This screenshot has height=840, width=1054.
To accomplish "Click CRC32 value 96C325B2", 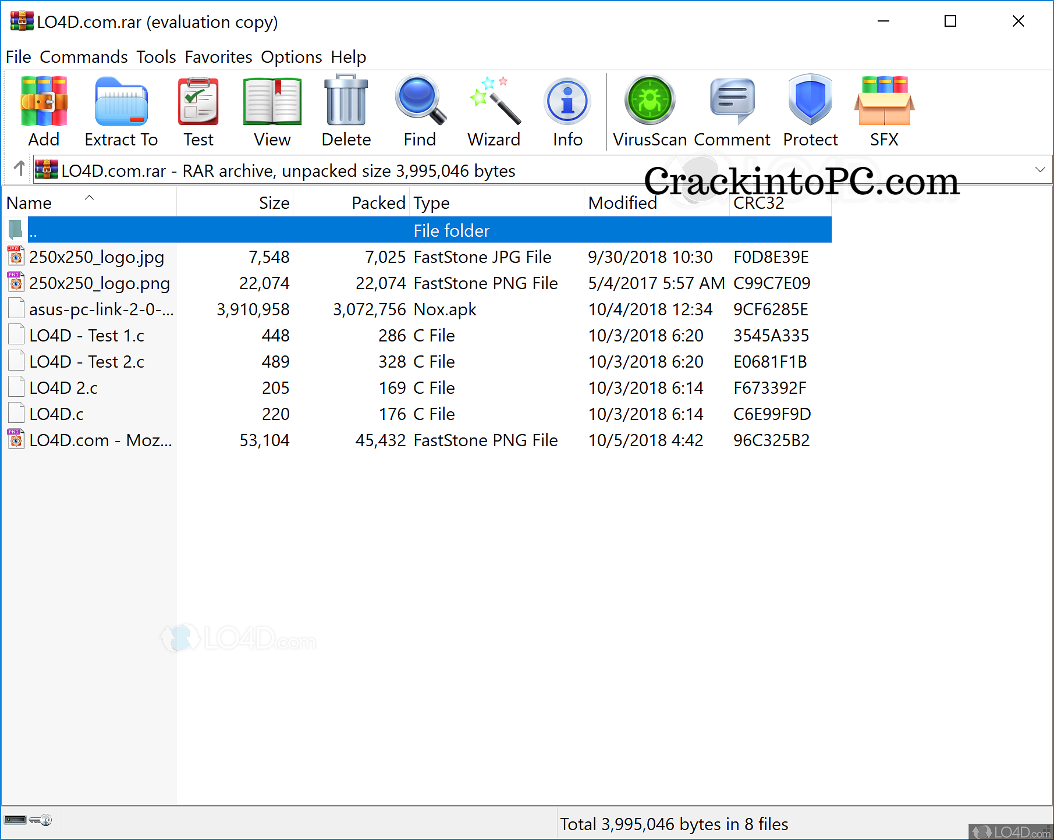I will (771, 440).
